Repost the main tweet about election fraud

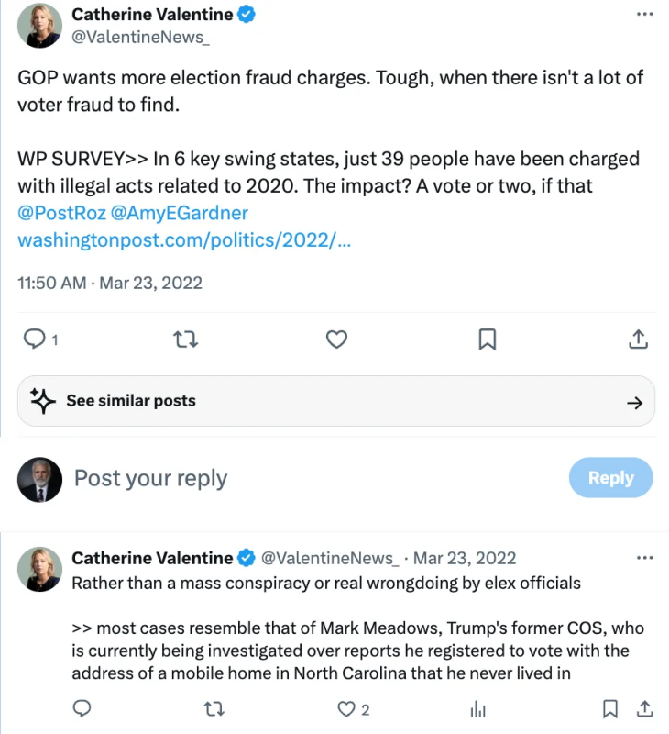click(x=186, y=339)
